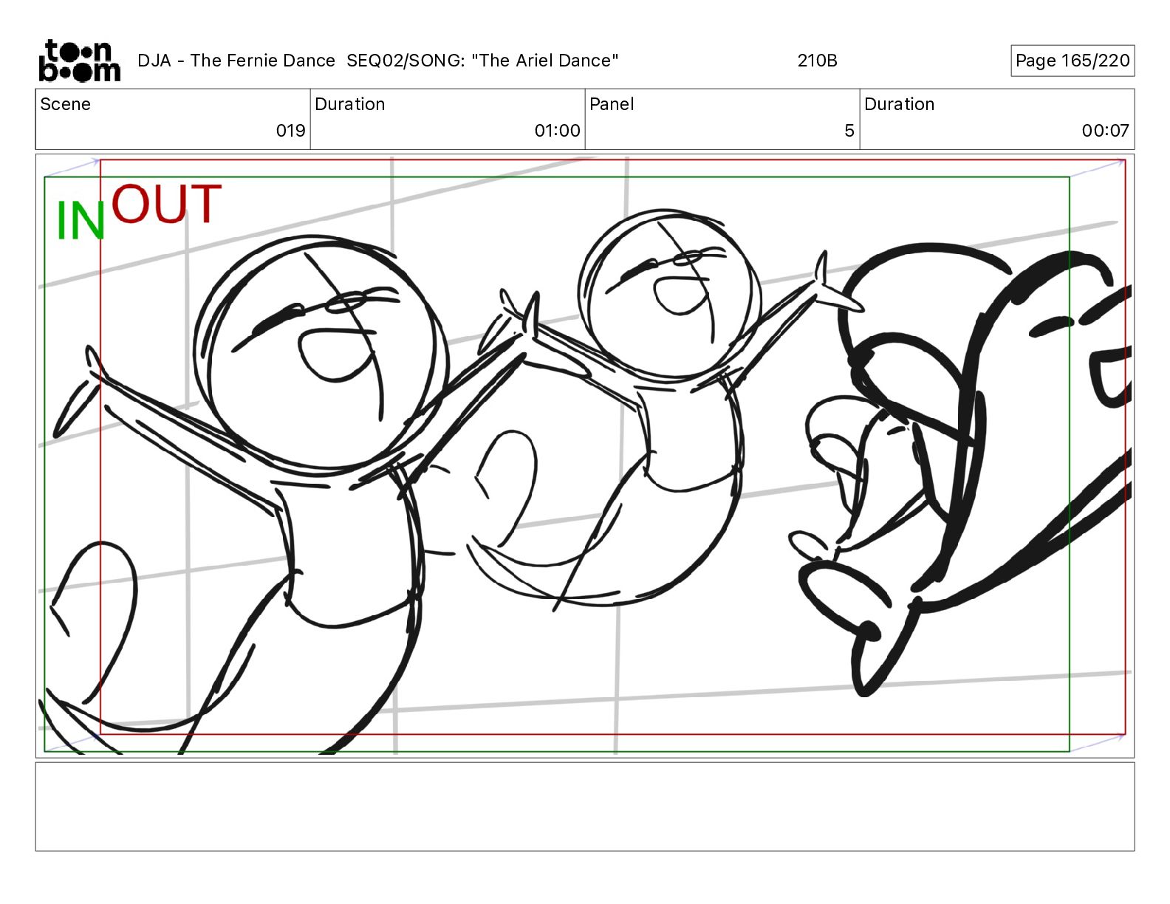Viewport: 1170px width, 904px height.
Task: Click the 'Panel' header label
Action: click(612, 104)
